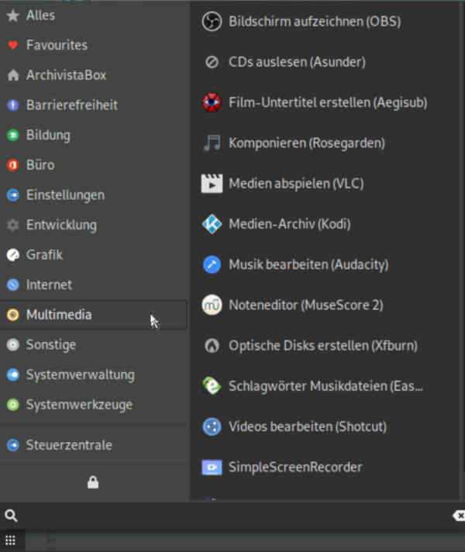The height and width of the screenshot is (552, 465).
Task: Click "Film-Untertitel erstellen (Aegisub)" text
Action: point(328,102)
